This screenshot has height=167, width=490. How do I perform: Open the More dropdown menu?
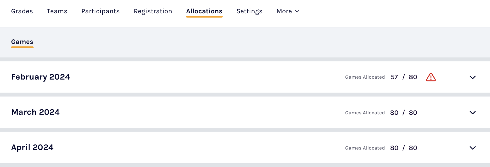288,11
